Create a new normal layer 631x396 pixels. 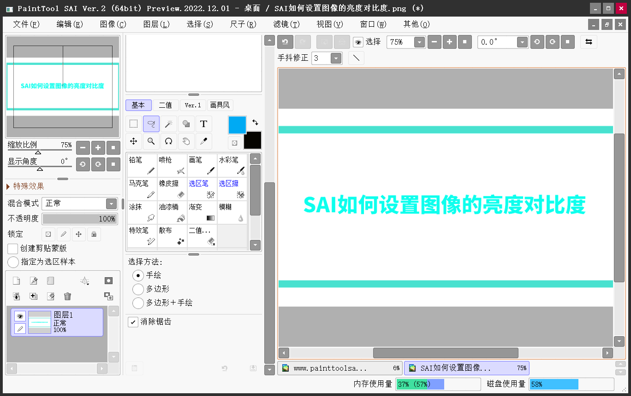tap(16, 280)
